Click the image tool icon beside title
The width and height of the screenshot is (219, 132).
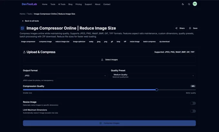coord(22,28)
